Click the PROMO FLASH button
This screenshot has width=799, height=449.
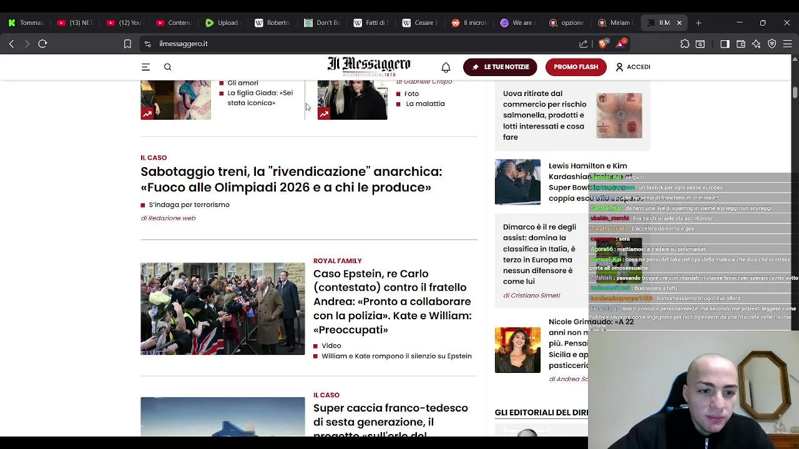click(576, 67)
